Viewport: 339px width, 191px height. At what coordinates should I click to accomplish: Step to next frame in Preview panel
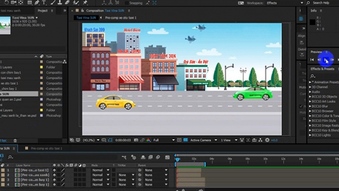click(x=332, y=60)
